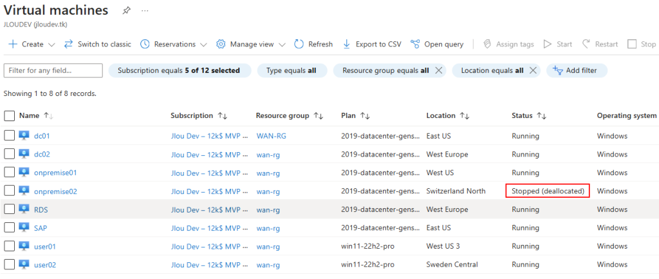Tick the SAP row checkbox

[x=9, y=227]
